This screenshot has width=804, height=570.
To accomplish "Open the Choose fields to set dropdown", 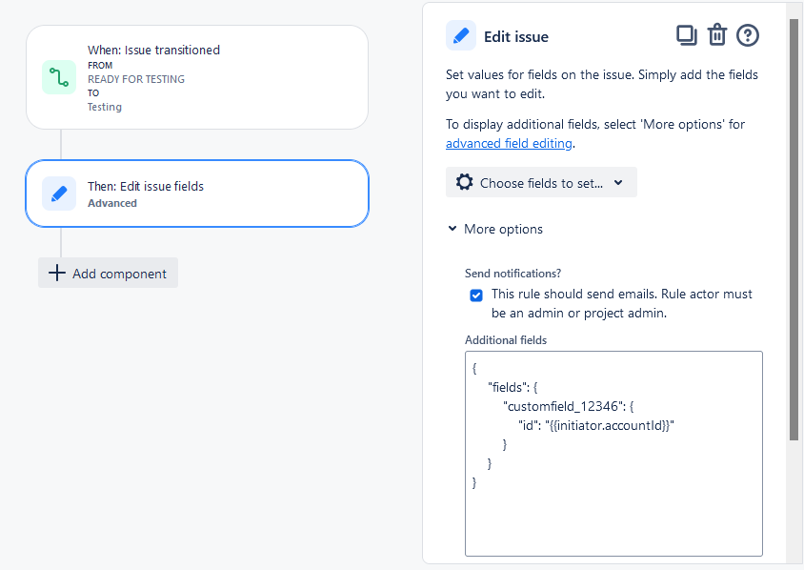I will click(x=541, y=182).
